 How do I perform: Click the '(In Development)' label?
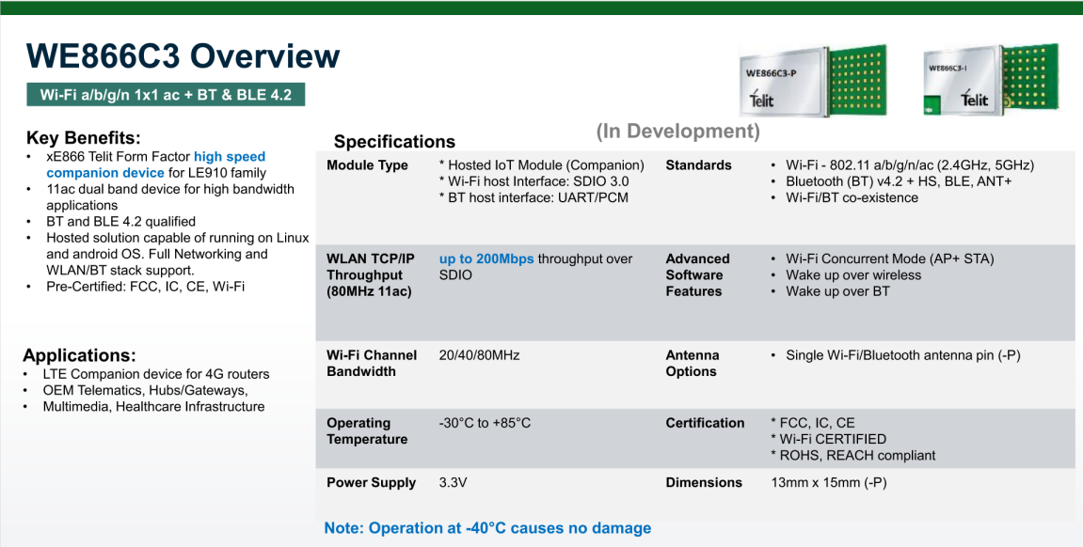pyautogui.click(x=678, y=131)
